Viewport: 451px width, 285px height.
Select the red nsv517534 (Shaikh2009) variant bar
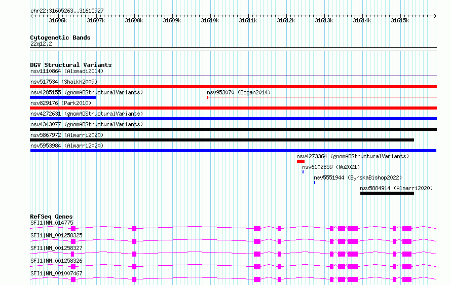pyautogui.click(x=233, y=87)
